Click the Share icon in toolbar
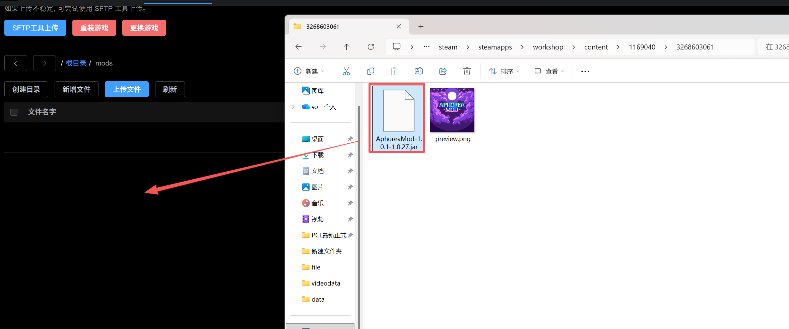Image resolution: width=789 pixels, height=329 pixels. pyautogui.click(x=443, y=71)
